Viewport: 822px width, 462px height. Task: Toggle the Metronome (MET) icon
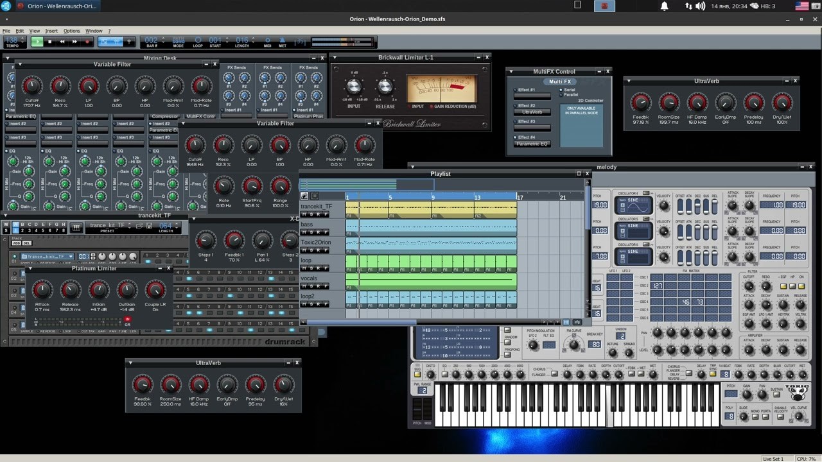coord(283,40)
